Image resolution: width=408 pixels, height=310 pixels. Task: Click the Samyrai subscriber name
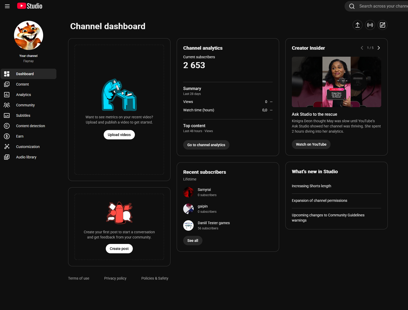[204, 190]
